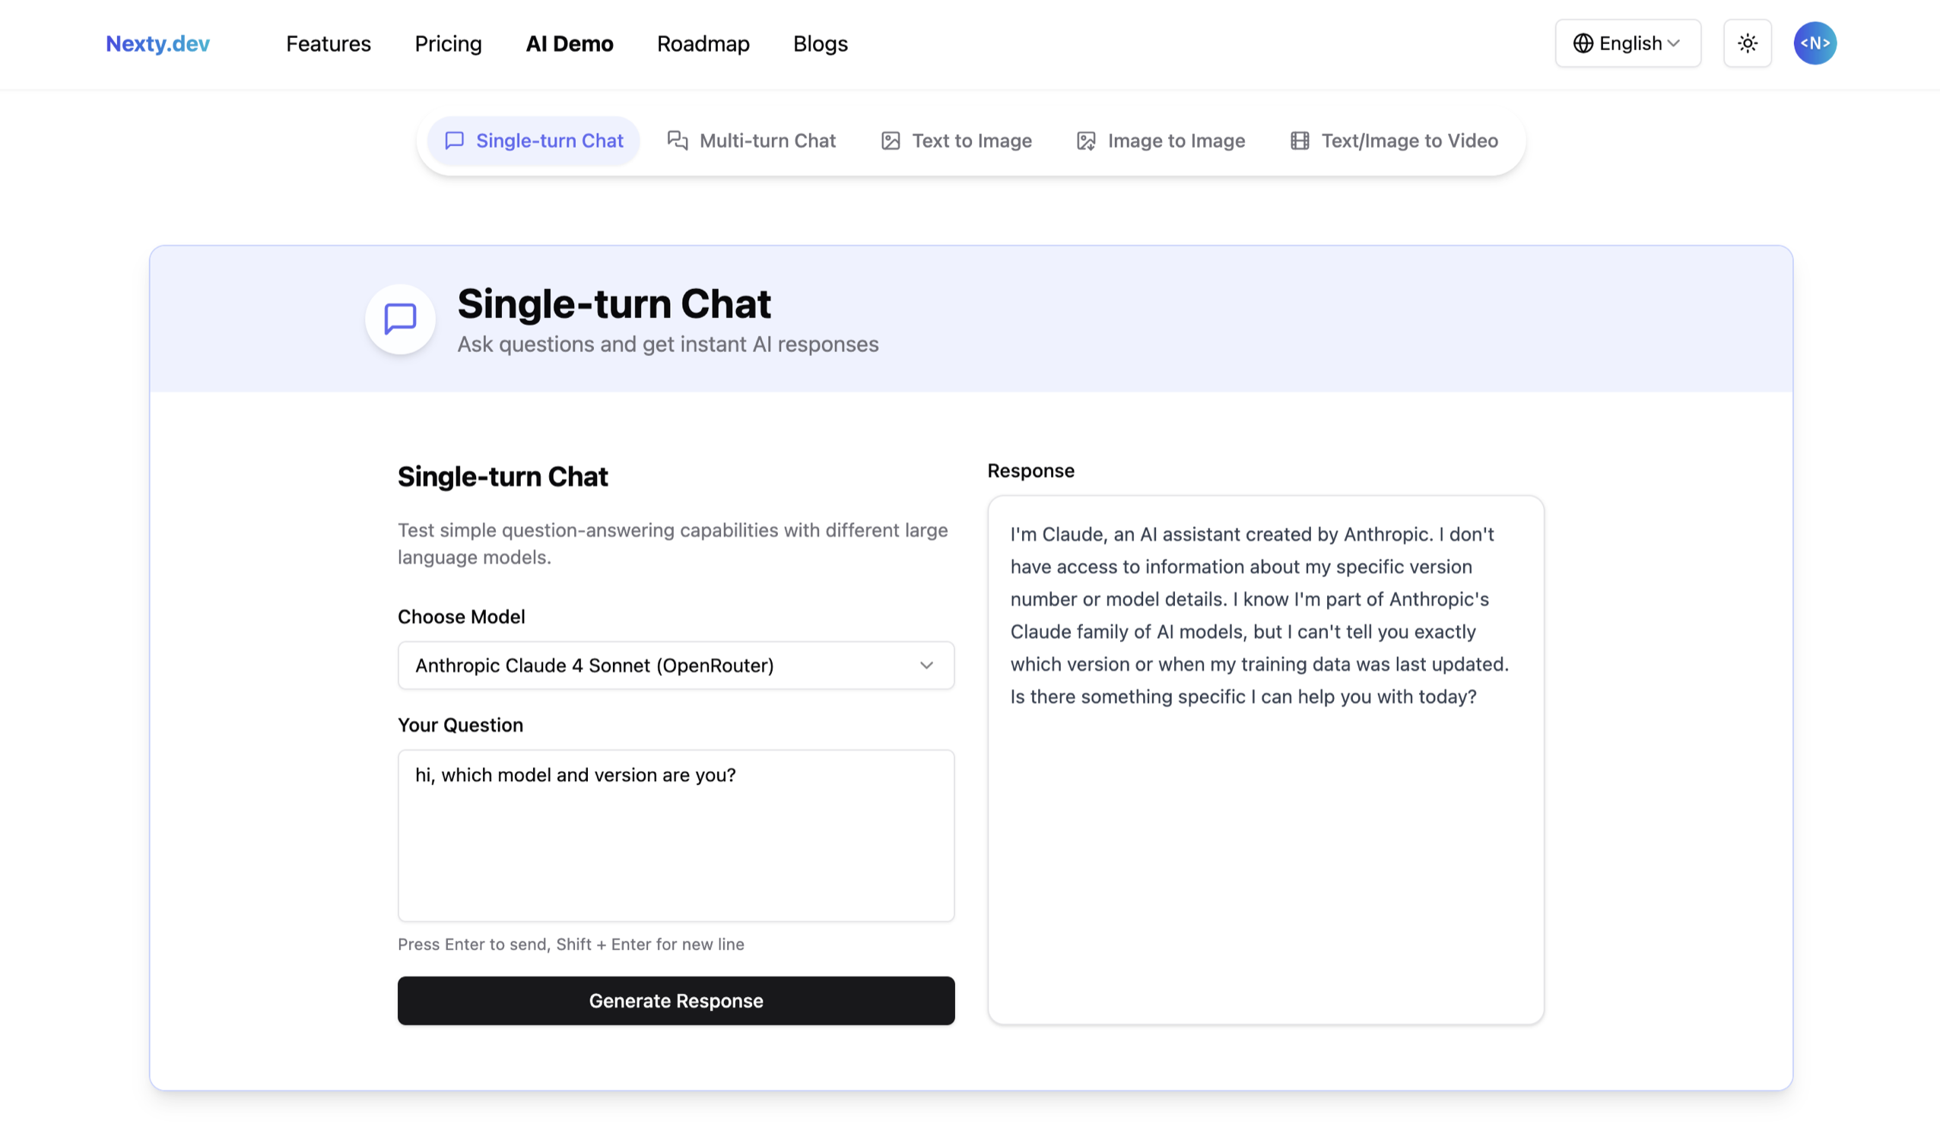
Task: Click the Nexty.dev logo
Action: click(x=158, y=43)
